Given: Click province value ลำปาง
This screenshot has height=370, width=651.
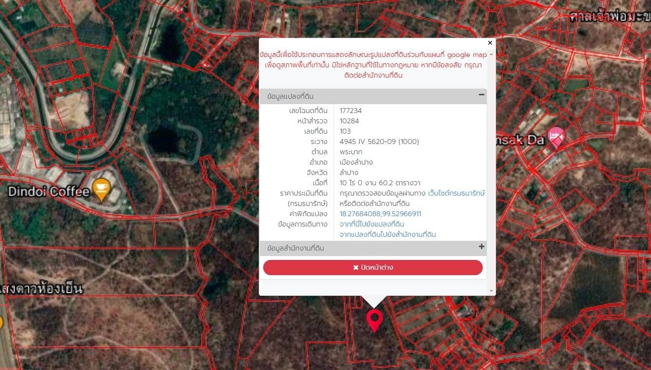Looking at the screenshot, I should coord(349,172).
